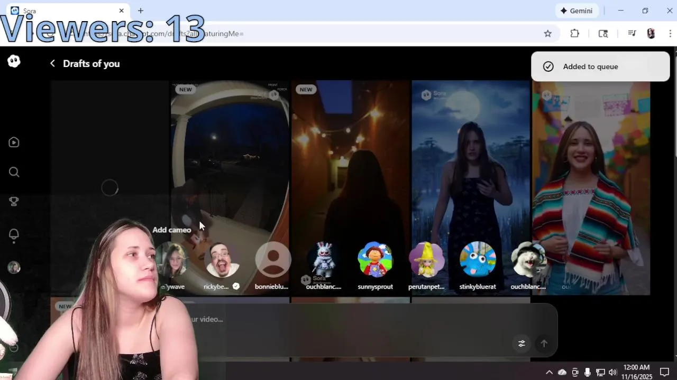Viewport: 677px width, 380px height.
Task: Open notifications bell in sidebar
Action: pos(14,234)
